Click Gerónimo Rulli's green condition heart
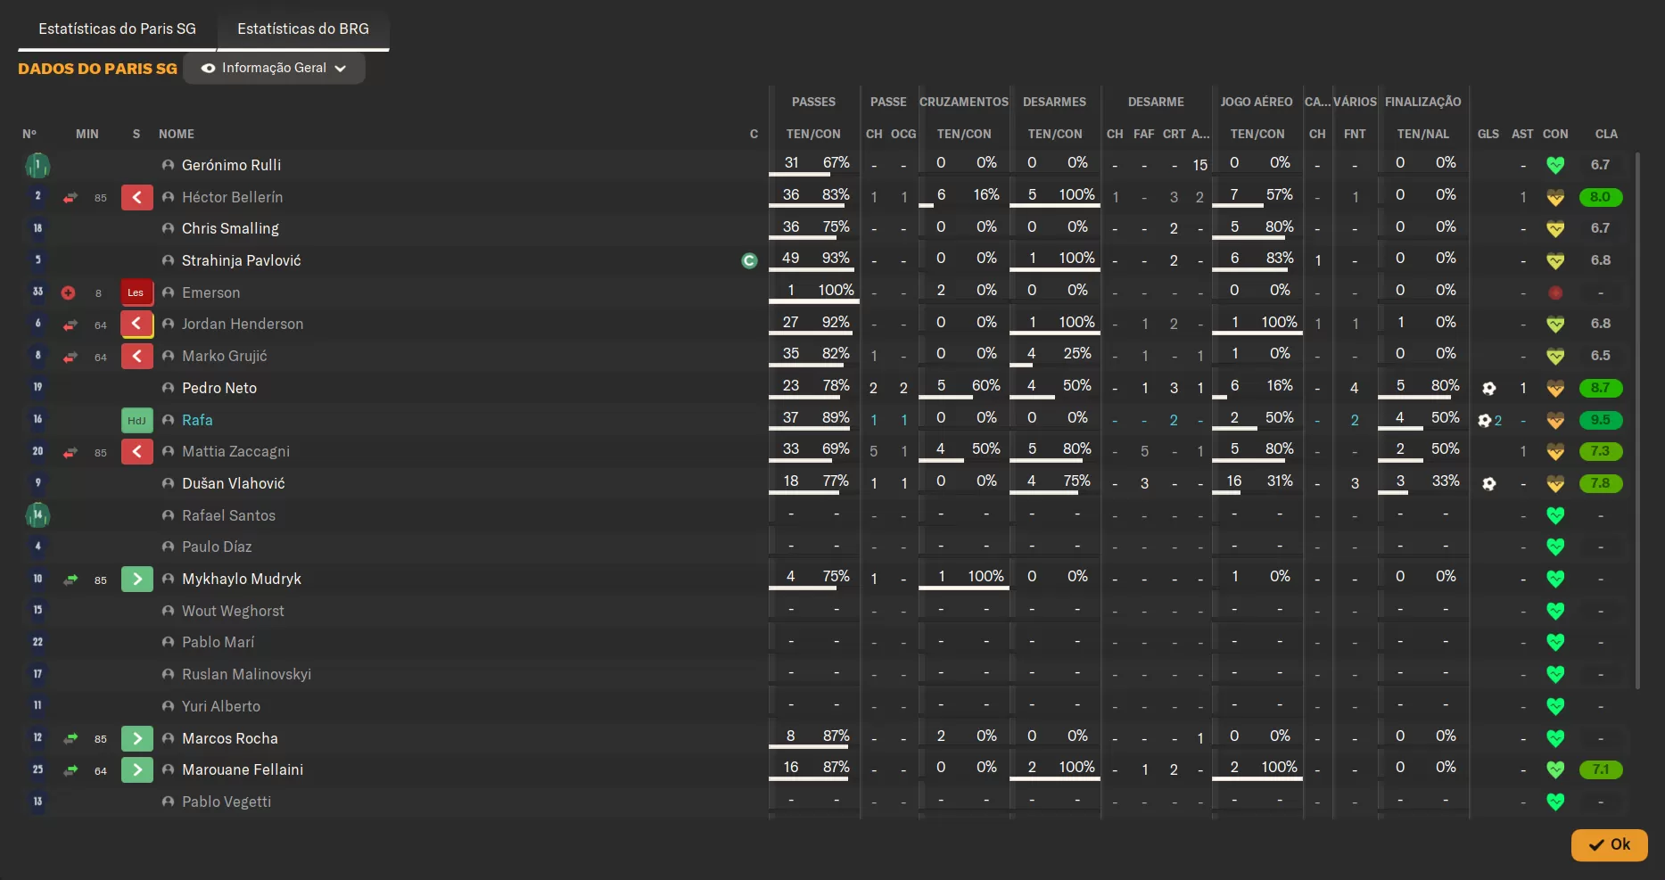The image size is (1665, 880). click(1555, 165)
